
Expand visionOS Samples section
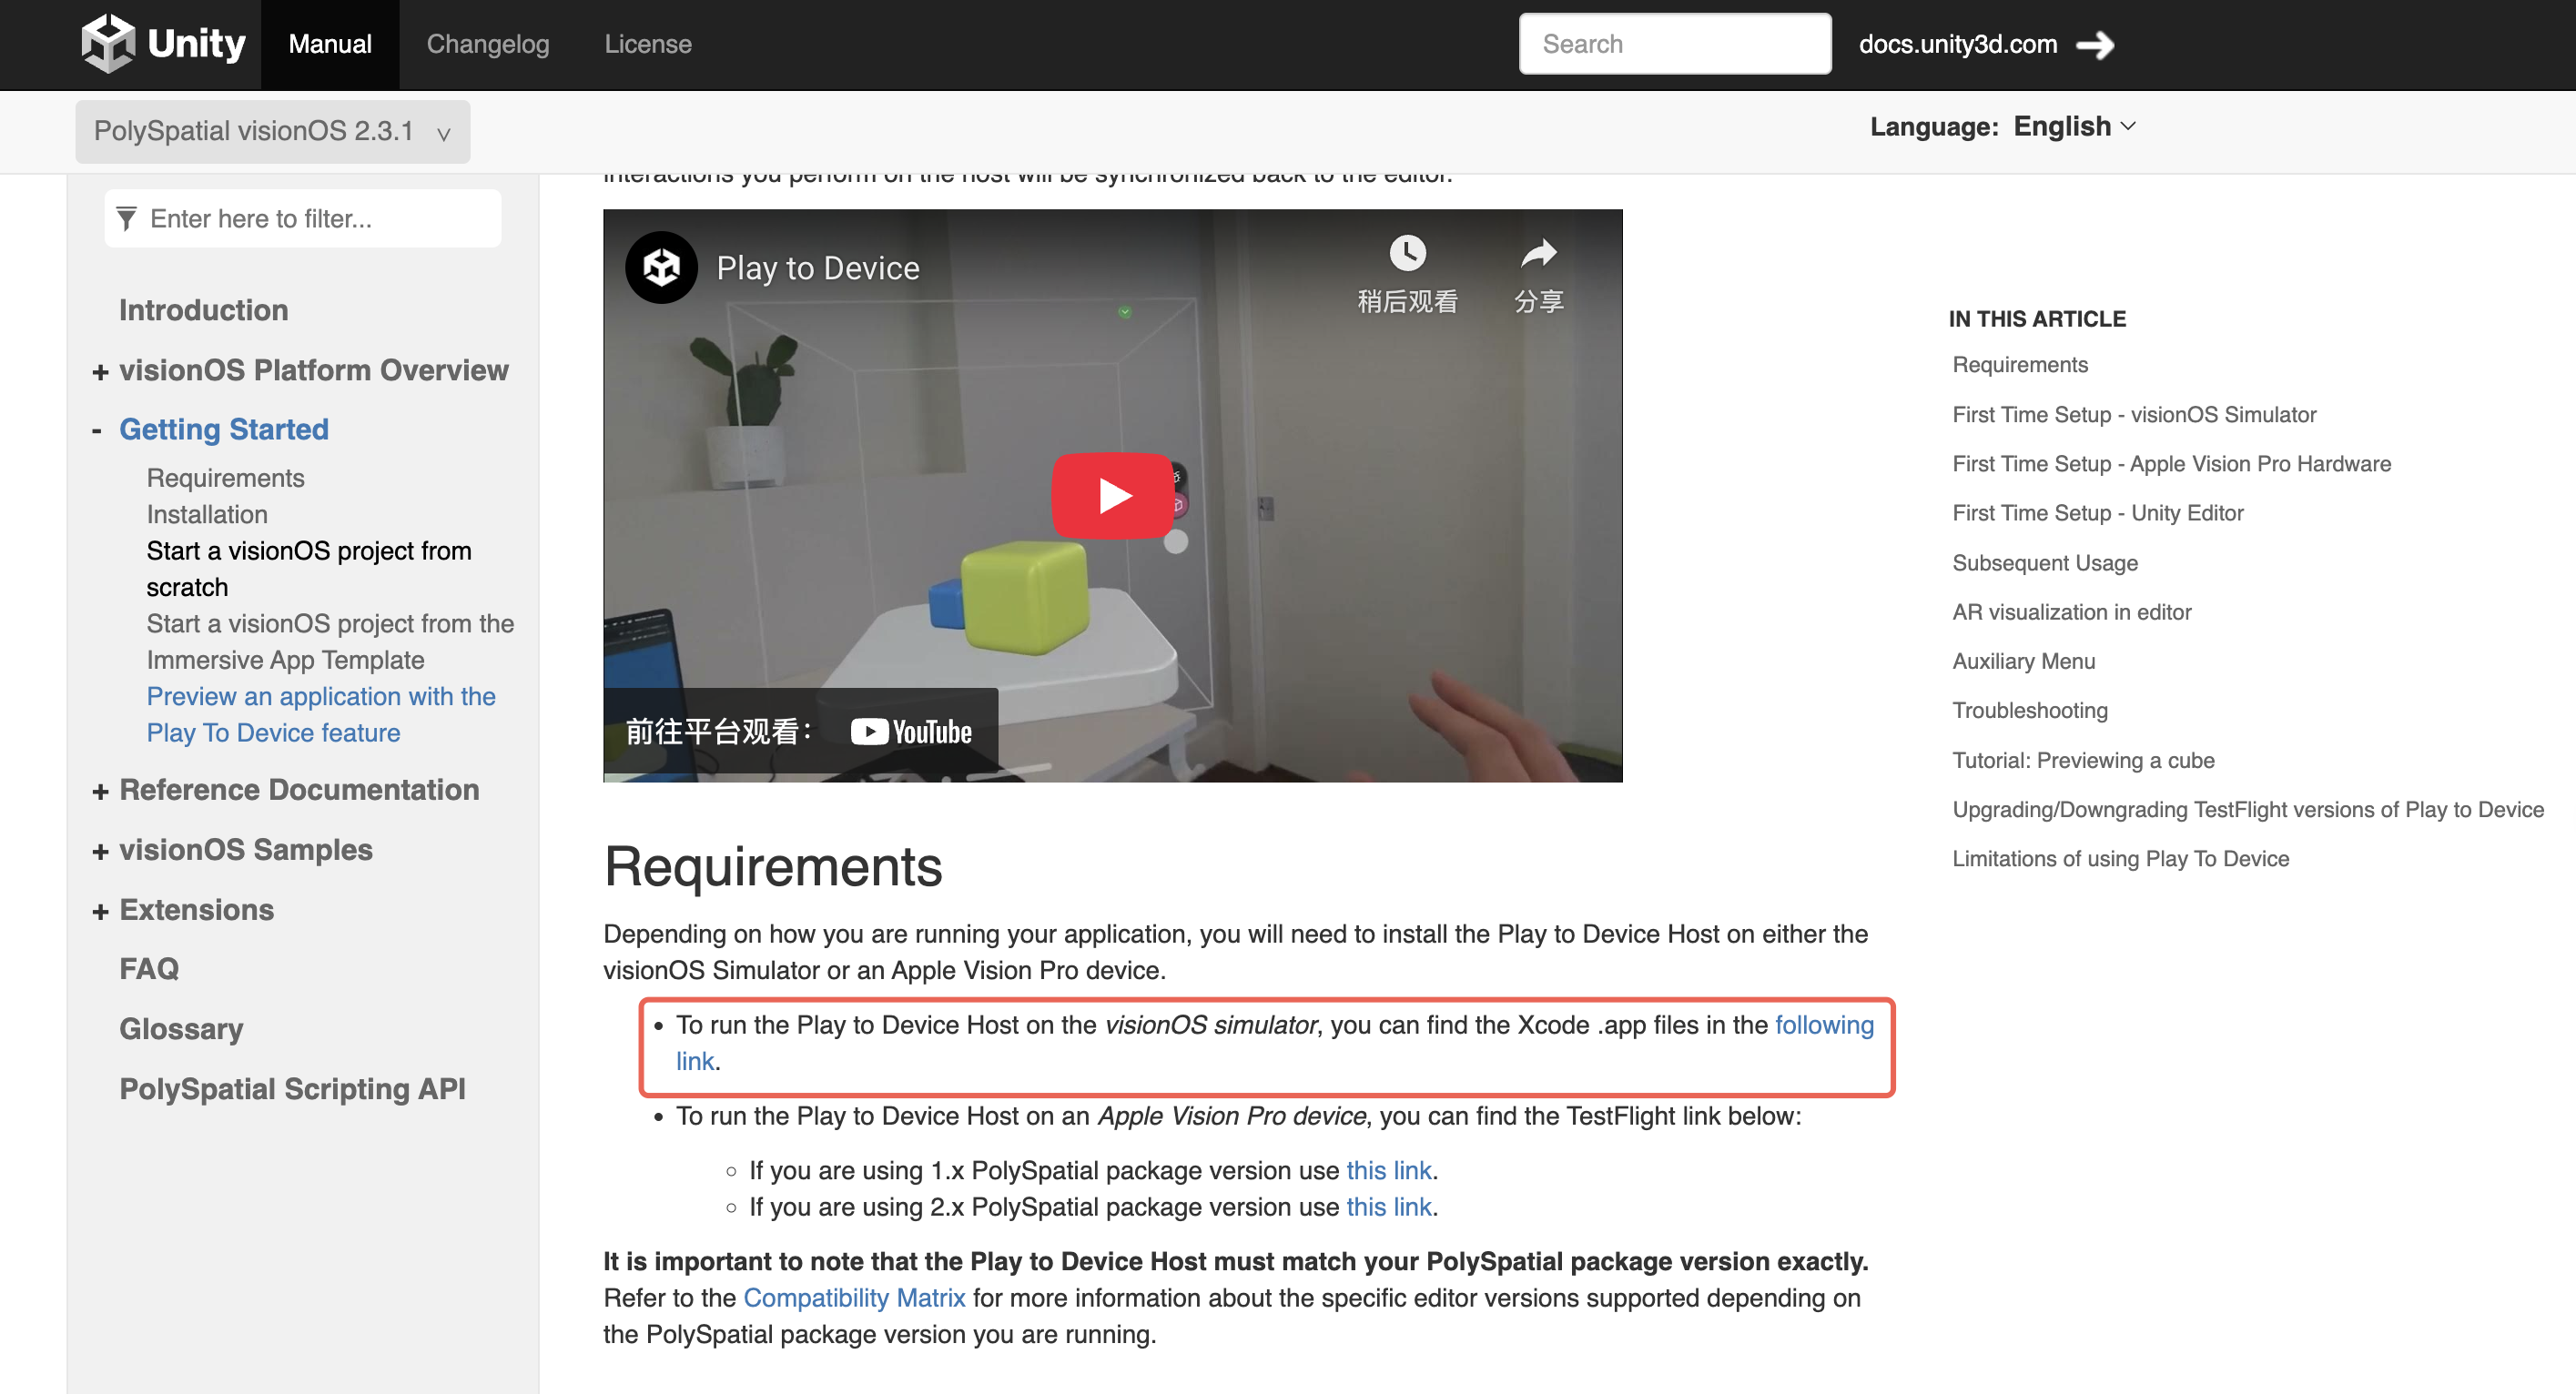coord(100,852)
